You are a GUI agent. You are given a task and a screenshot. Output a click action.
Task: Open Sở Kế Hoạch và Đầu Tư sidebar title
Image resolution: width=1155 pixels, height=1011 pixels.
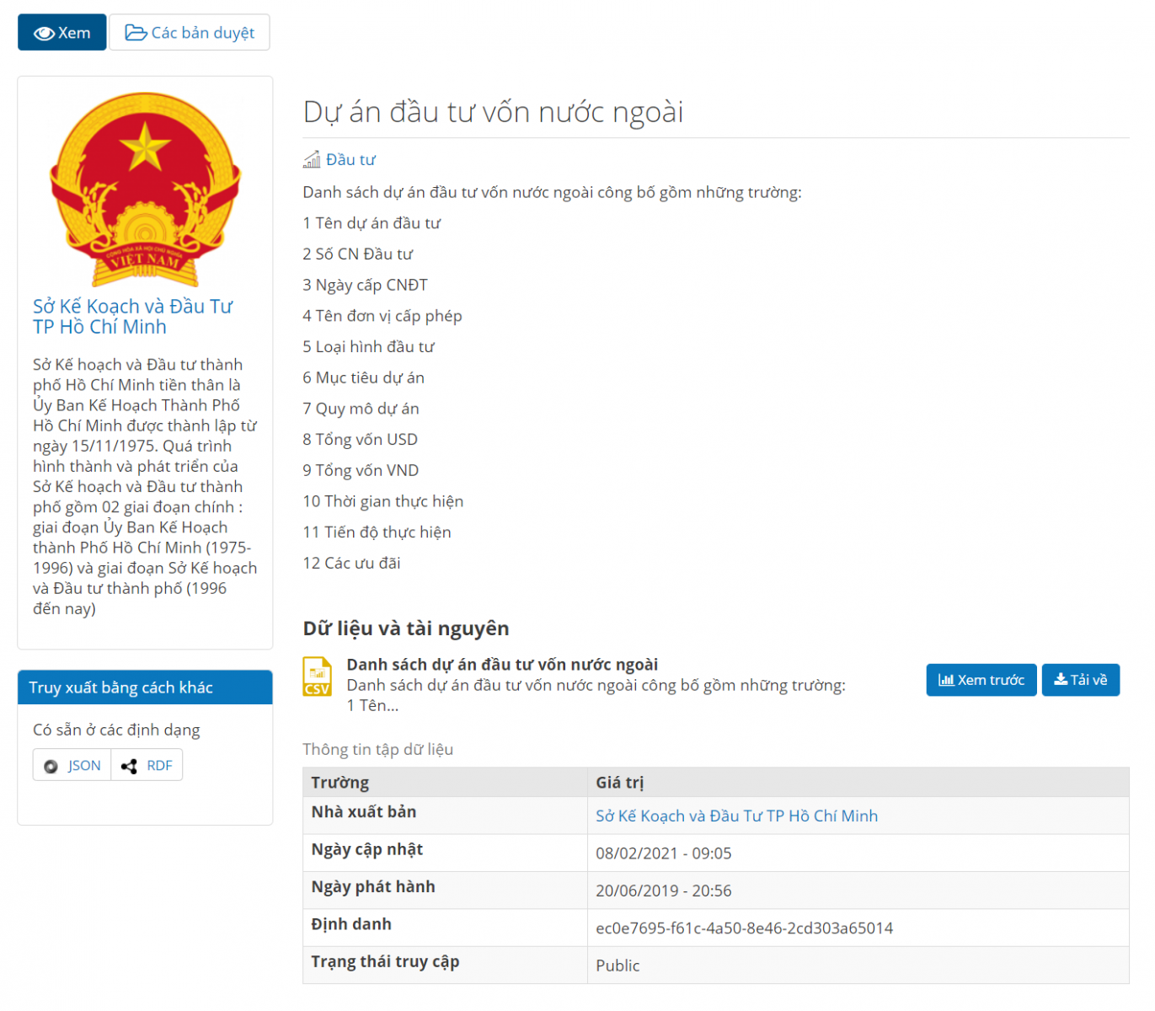132,317
